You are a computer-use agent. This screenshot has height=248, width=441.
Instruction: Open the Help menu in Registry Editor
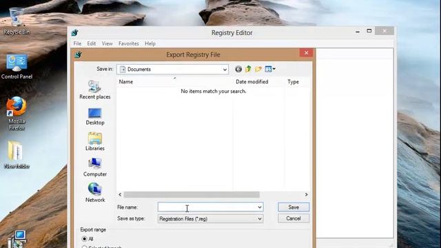click(150, 43)
